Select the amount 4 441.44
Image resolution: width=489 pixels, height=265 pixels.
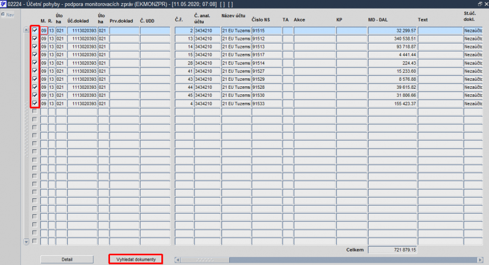pyautogui.click(x=392, y=55)
